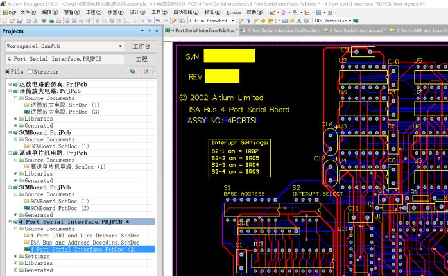This screenshot has width=448, height=276.
Task: Click the project name field 4 Port Serial Interface.PRJPCB
Action: click(x=65, y=59)
